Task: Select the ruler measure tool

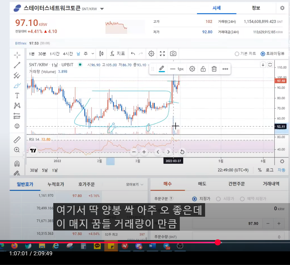Action: pos(17,140)
